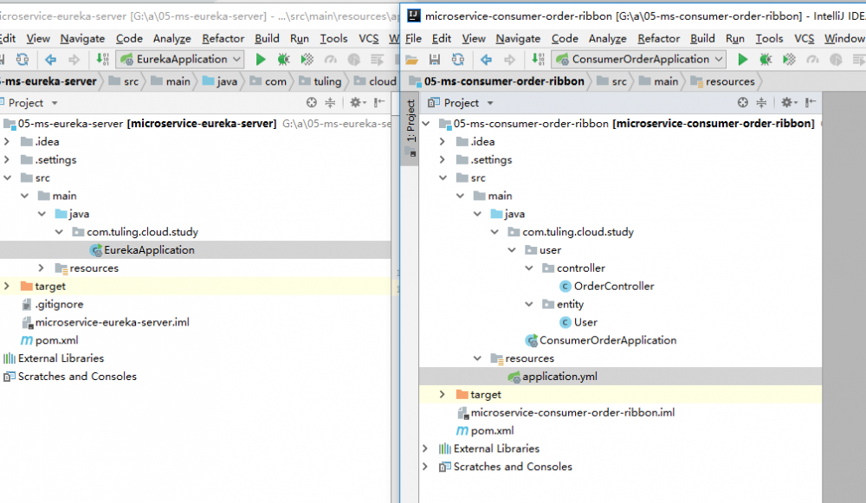Click locate/scroll from source icon in eureka Project panel

tap(312, 103)
